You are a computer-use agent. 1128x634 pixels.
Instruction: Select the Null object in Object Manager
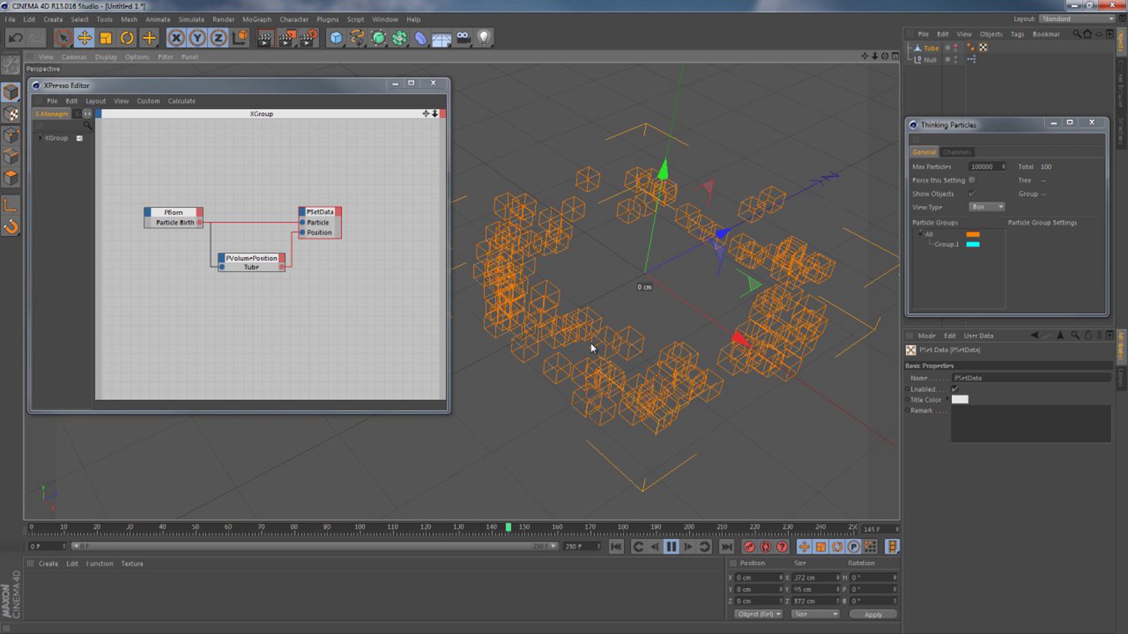click(930, 60)
